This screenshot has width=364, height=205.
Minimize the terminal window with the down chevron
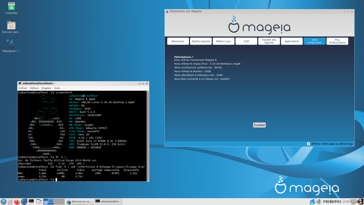[x=140, y=83]
